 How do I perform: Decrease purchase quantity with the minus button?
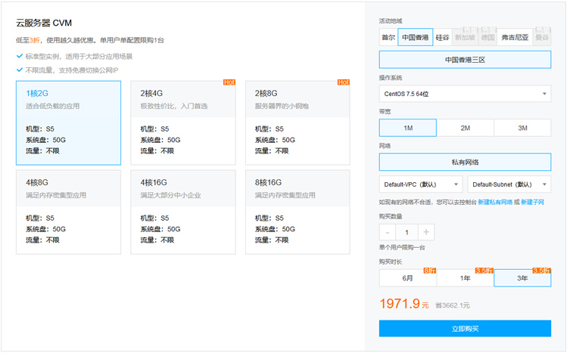[388, 233]
